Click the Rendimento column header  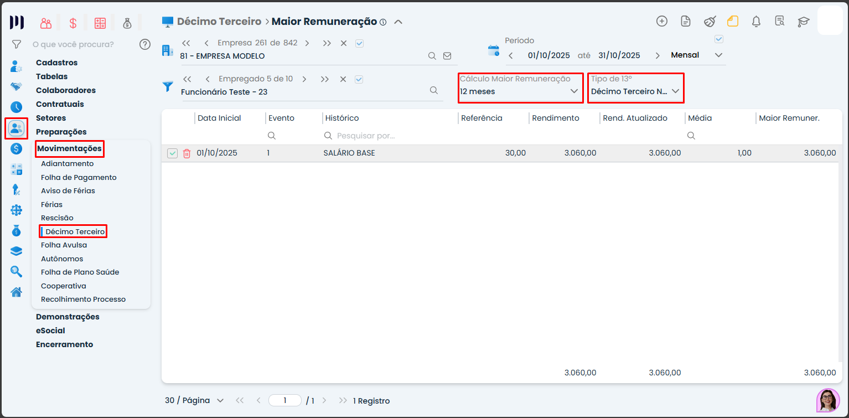click(x=556, y=118)
